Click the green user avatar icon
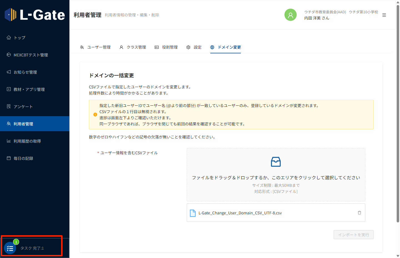Screen dimensions: 400x258 pos(290,15)
